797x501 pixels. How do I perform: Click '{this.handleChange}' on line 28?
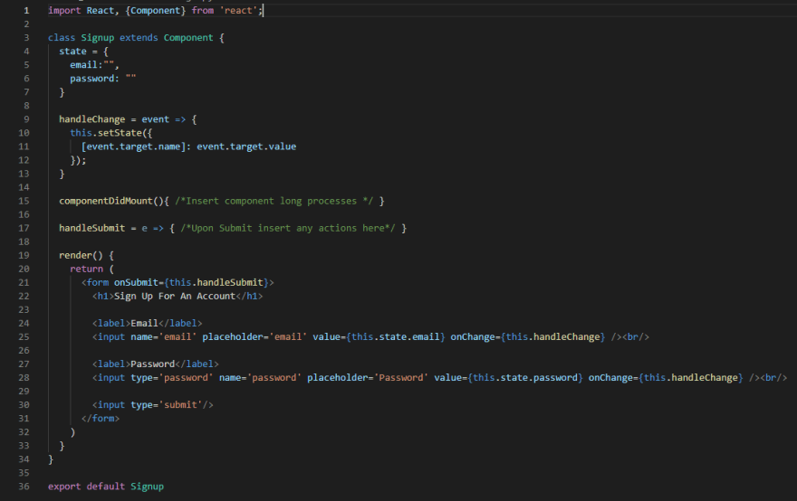coord(691,378)
